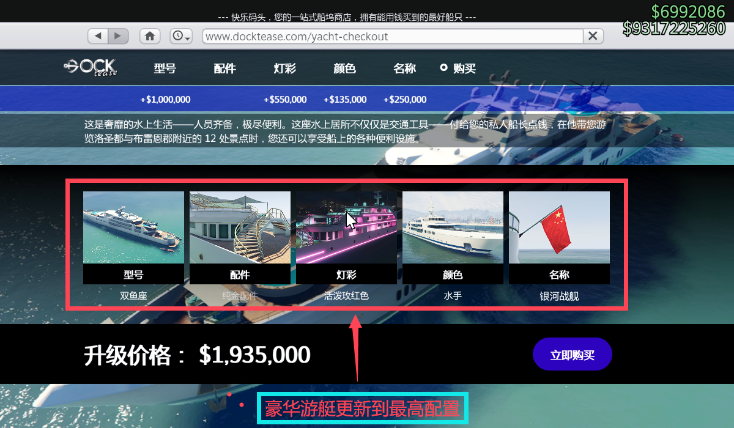This screenshot has height=428, width=734.
Task: Go back with the browser back arrow
Action: 98,36
